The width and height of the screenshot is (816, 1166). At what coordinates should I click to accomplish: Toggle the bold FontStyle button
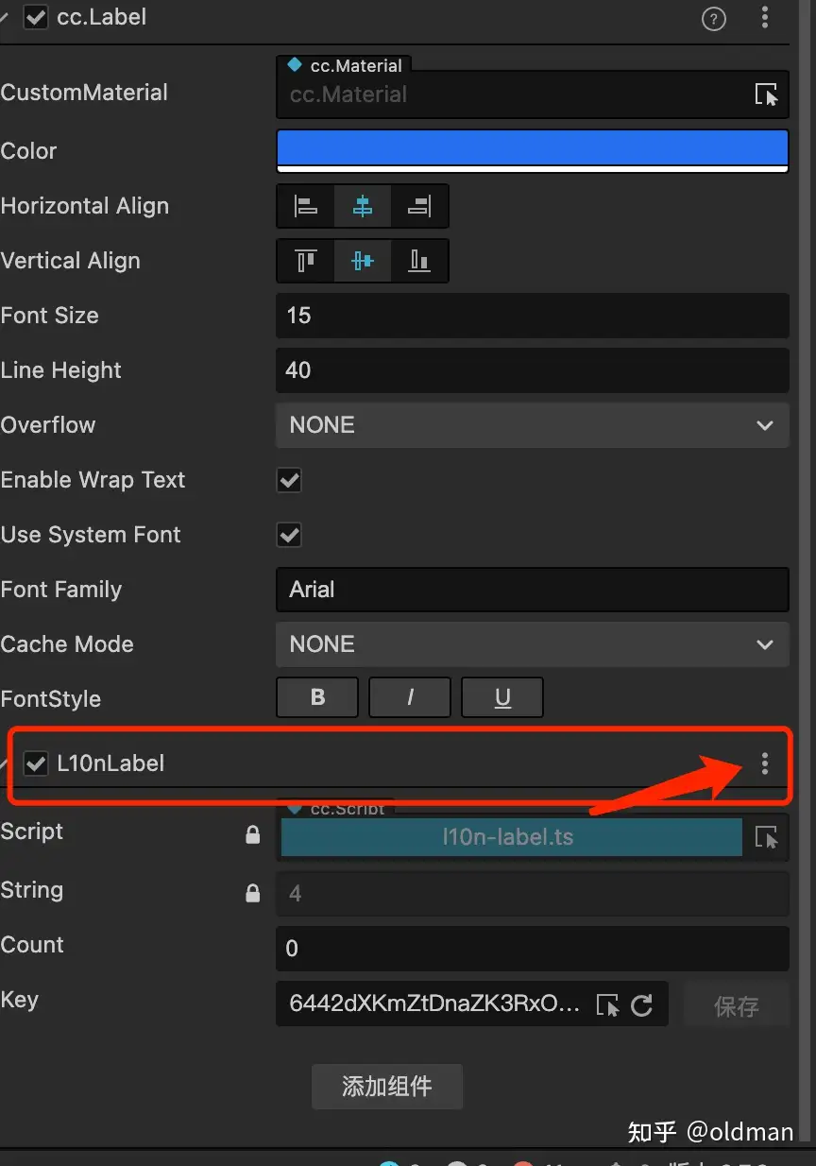317,698
